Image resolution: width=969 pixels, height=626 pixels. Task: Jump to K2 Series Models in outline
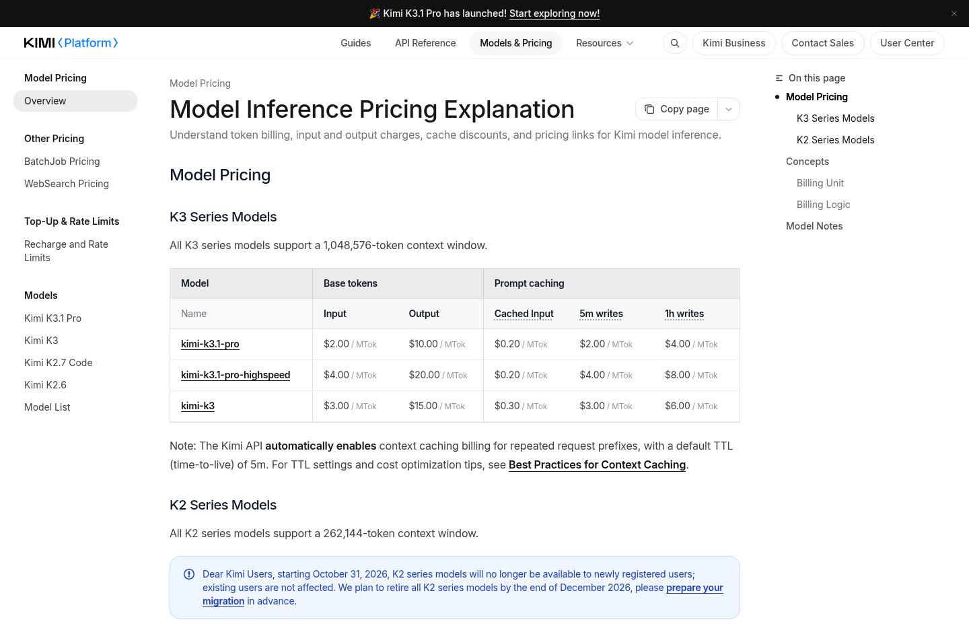pos(836,140)
